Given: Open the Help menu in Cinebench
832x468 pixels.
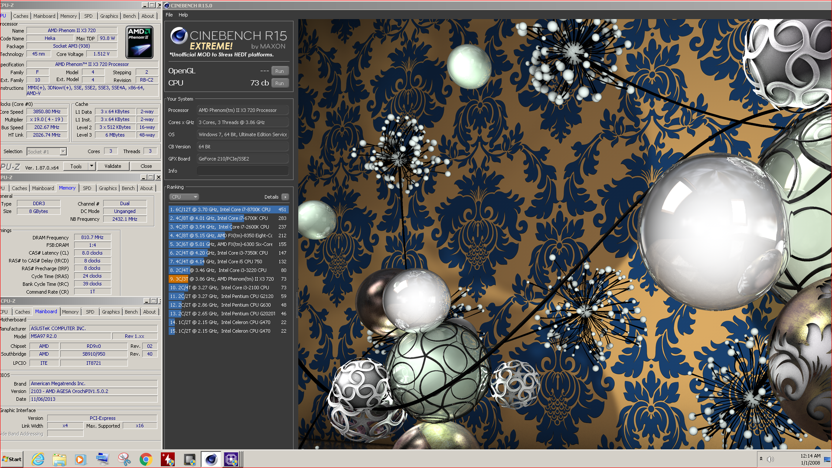Looking at the screenshot, I should click(x=183, y=15).
